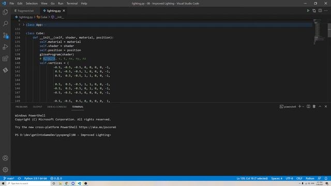331x186 pixels.
Task: Run the Python file with play icon
Action: [308, 10]
